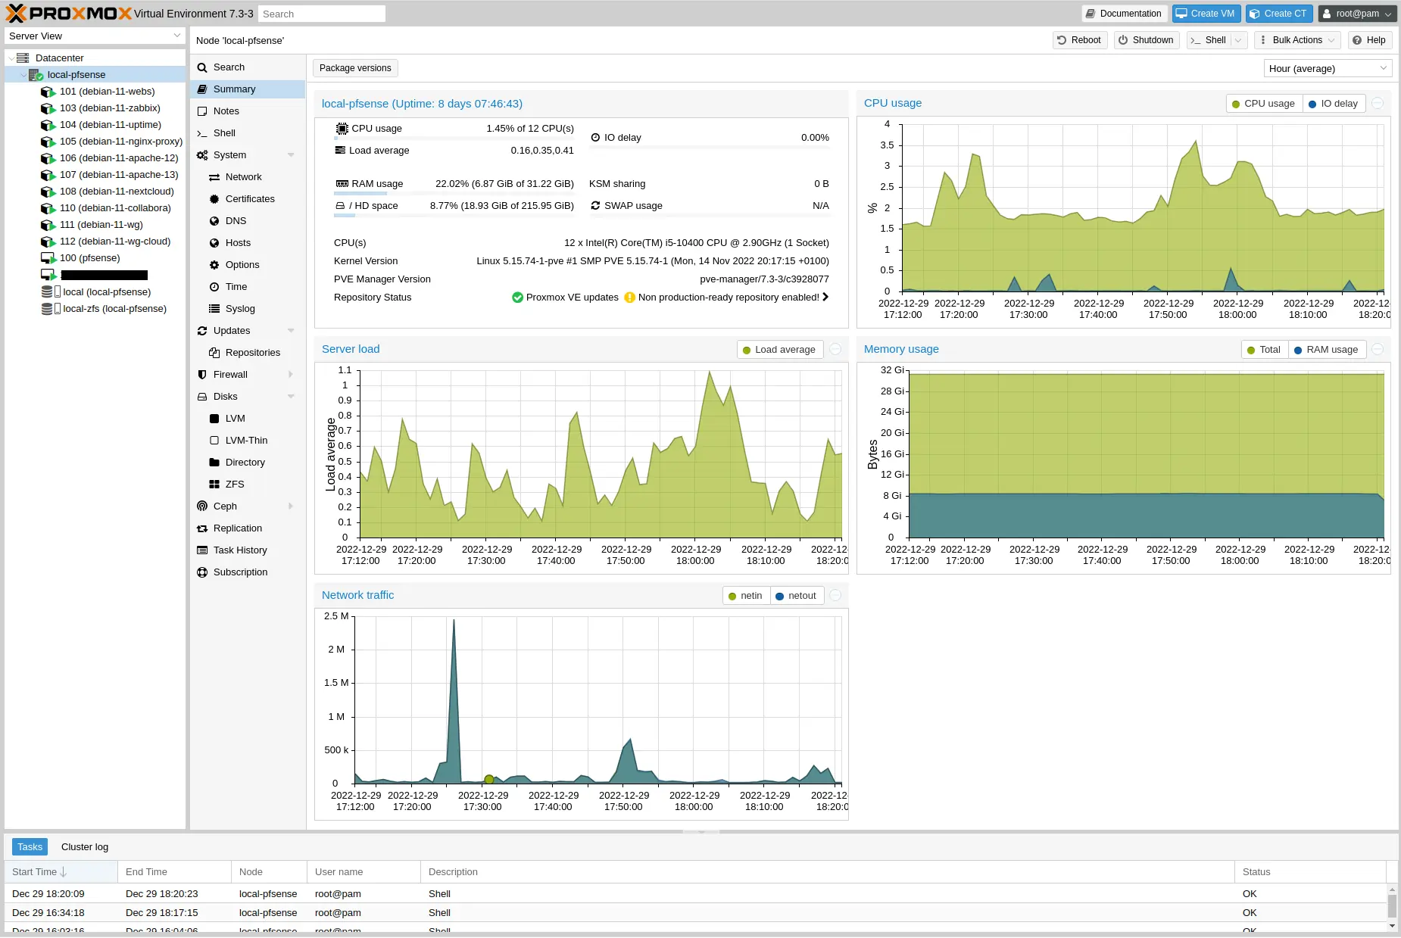The height and width of the screenshot is (938, 1401).
Task: Expand the Ceph section arrow
Action: click(x=291, y=506)
